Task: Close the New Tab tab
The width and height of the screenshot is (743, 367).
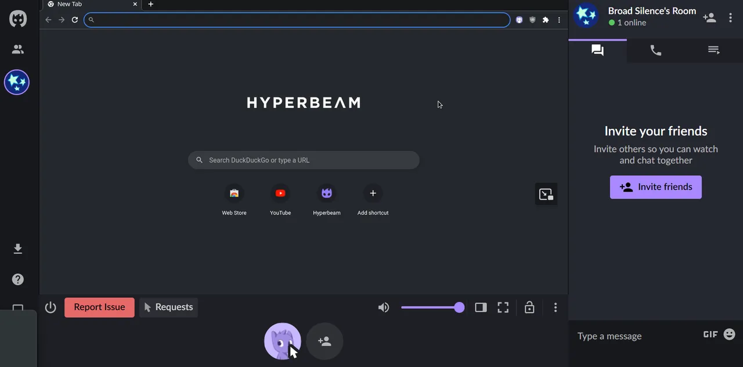Action: pyautogui.click(x=135, y=4)
